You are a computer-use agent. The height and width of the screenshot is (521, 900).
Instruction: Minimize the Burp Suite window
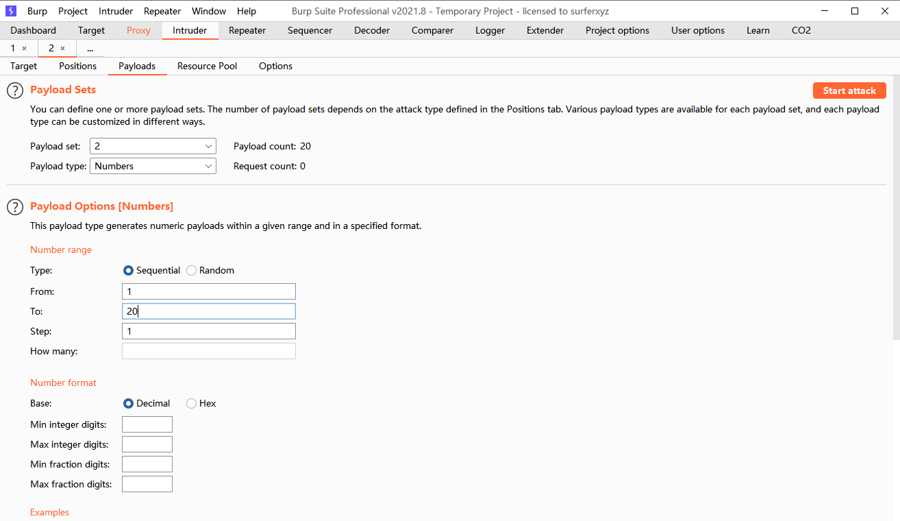pos(823,11)
